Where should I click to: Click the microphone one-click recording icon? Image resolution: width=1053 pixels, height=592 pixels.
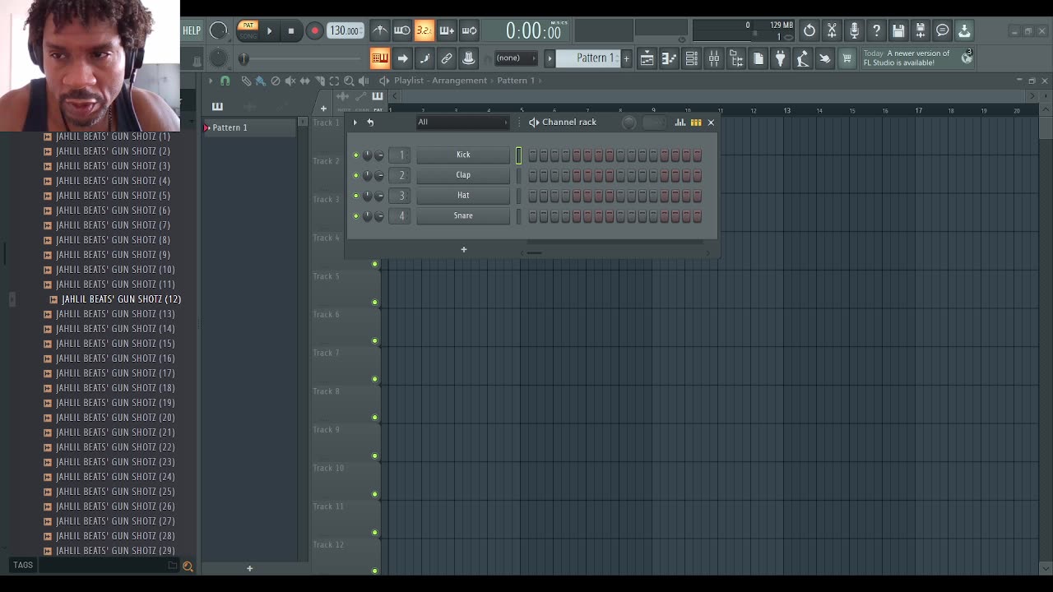[x=854, y=31]
